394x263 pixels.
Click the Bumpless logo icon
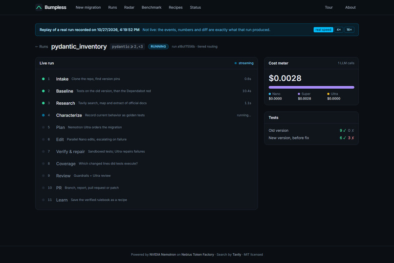[39, 7]
